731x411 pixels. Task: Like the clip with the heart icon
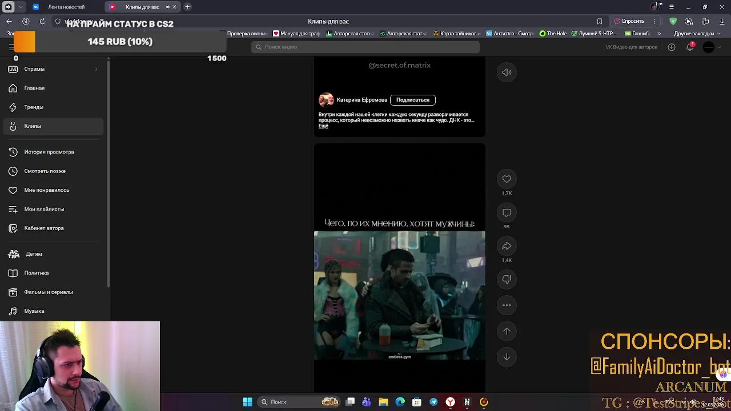pyautogui.click(x=507, y=179)
